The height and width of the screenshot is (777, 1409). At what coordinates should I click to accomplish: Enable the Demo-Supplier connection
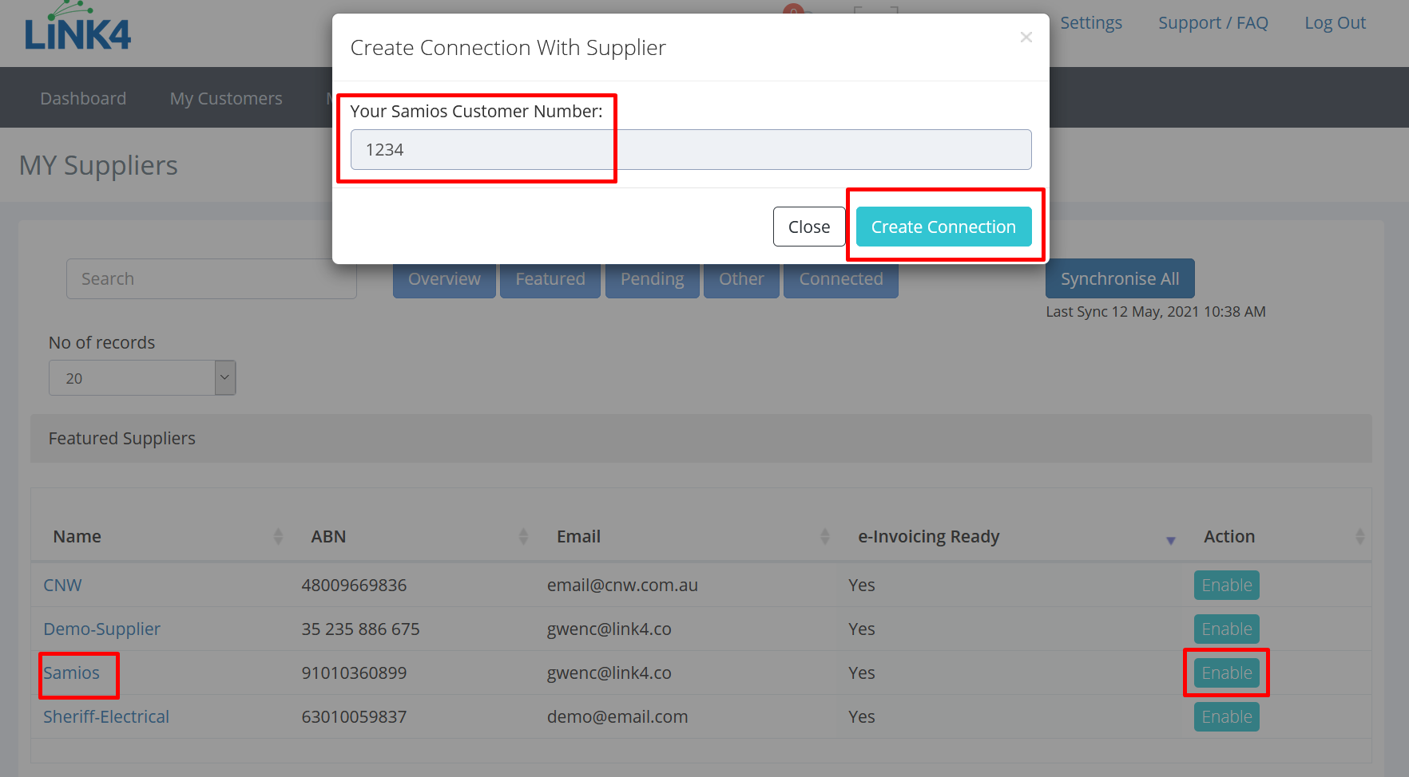click(x=1226, y=629)
